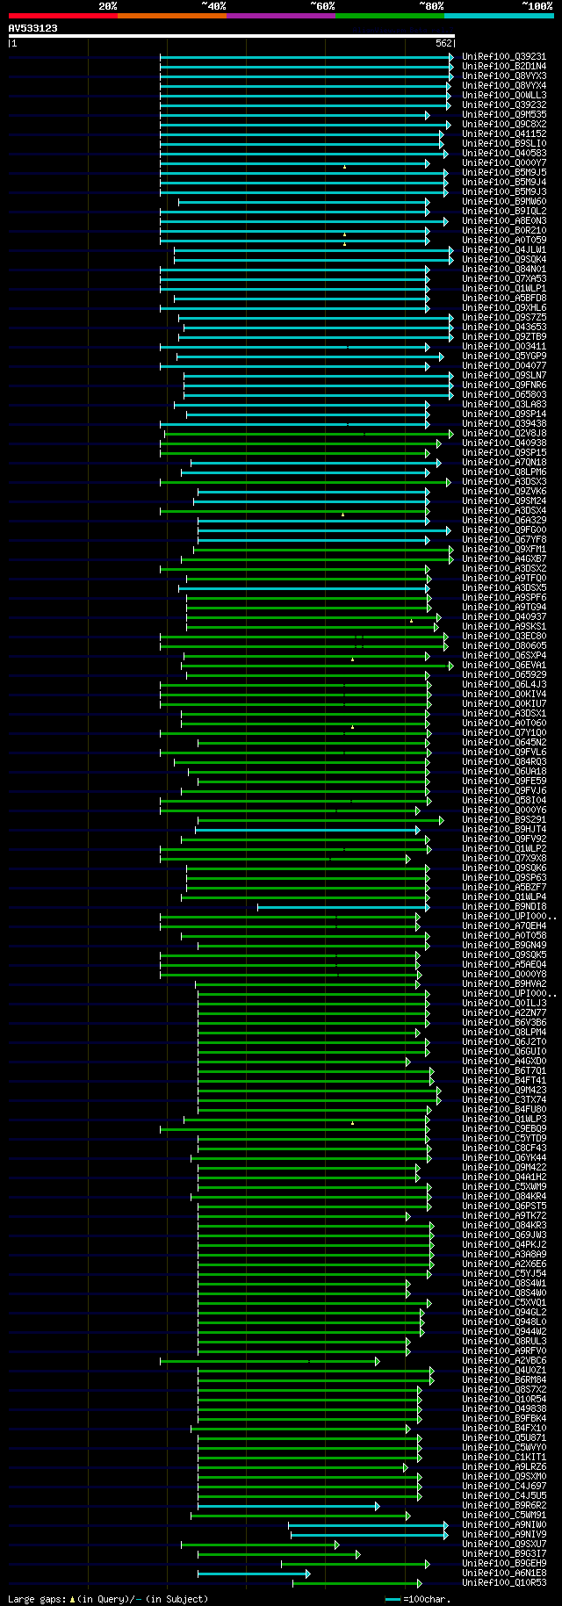The width and height of the screenshot is (562, 1606).
Task: Click label UniRef100_Q4A1H2
Action: pyautogui.click(x=504, y=1177)
